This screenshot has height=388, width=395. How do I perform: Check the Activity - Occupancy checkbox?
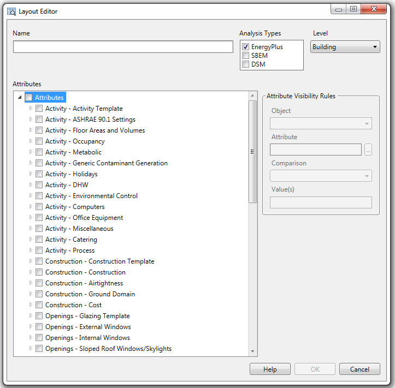click(39, 141)
